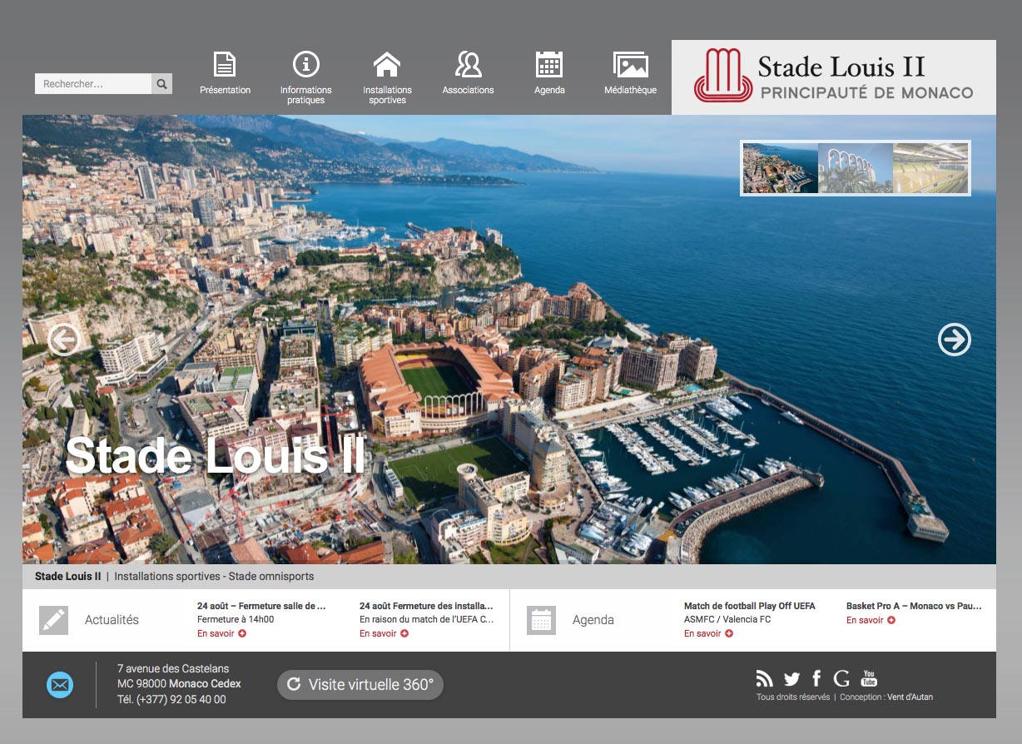The width and height of the screenshot is (1022, 744).
Task: Select the aerial view slider thumbnail
Action: point(780,168)
